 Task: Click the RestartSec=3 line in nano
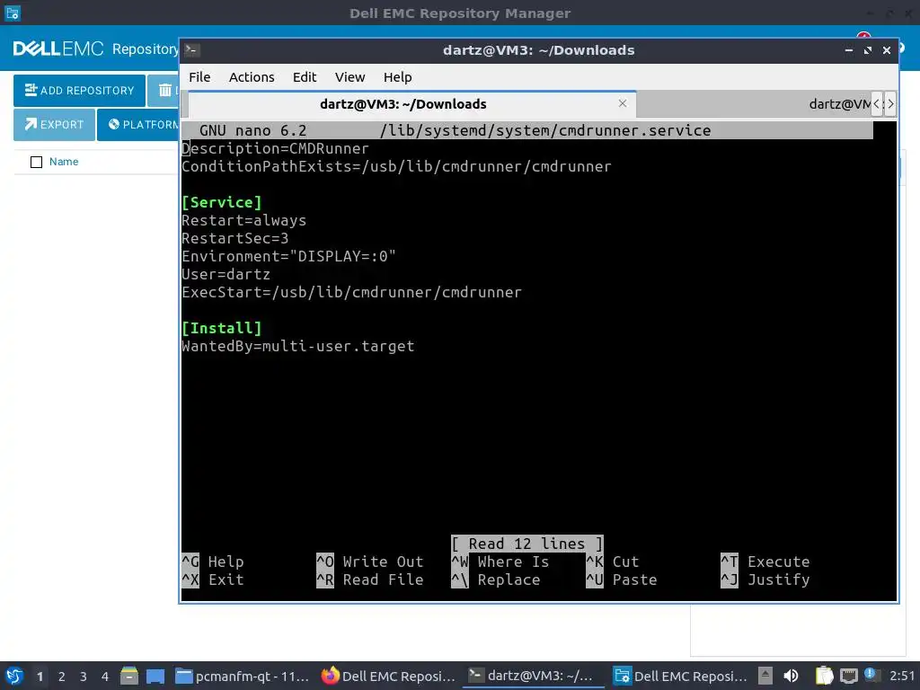coord(234,238)
